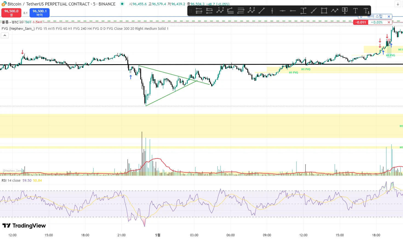Viewport: 403px width, 239px height.
Task: Select the Rectangle drawing tool
Action: 324,11
